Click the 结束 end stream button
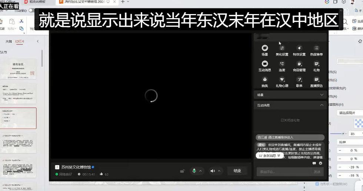363x191 pixels. click(237, 171)
